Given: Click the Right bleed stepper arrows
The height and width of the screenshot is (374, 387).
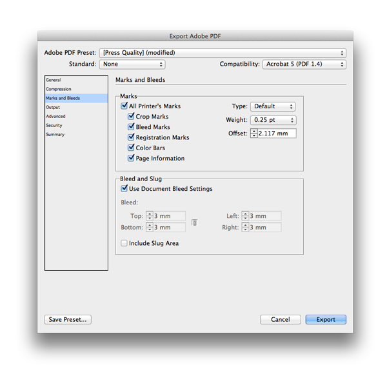Looking at the screenshot, I should click(245, 227).
